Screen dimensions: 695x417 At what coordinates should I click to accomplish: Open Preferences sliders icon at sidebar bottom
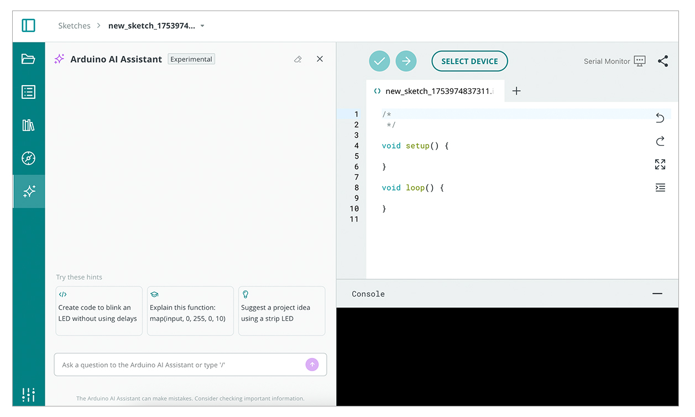coord(28,394)
